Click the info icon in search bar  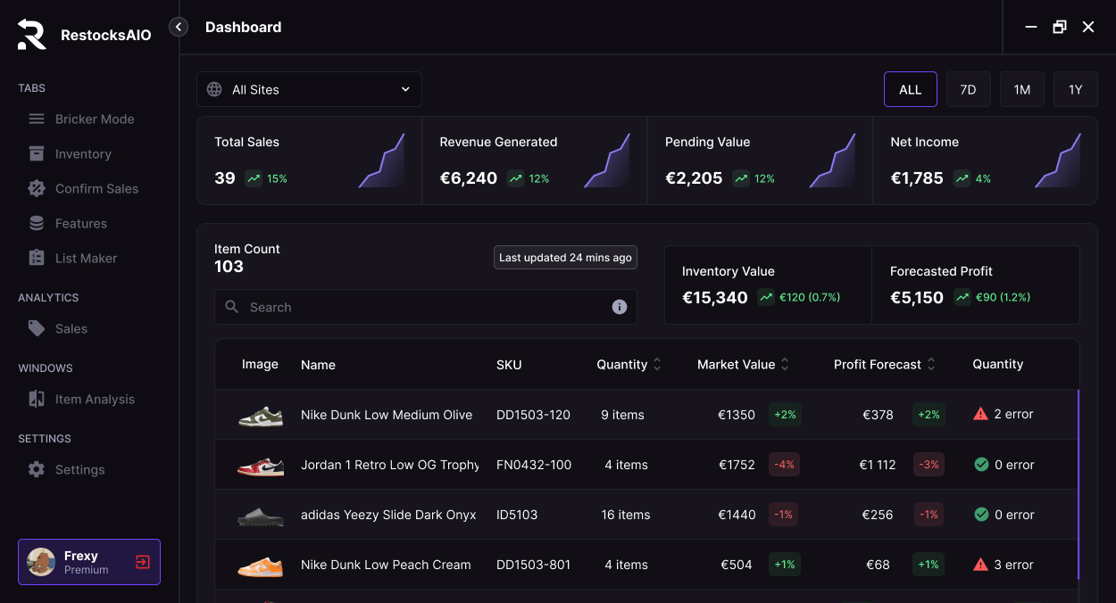(620, 307)
